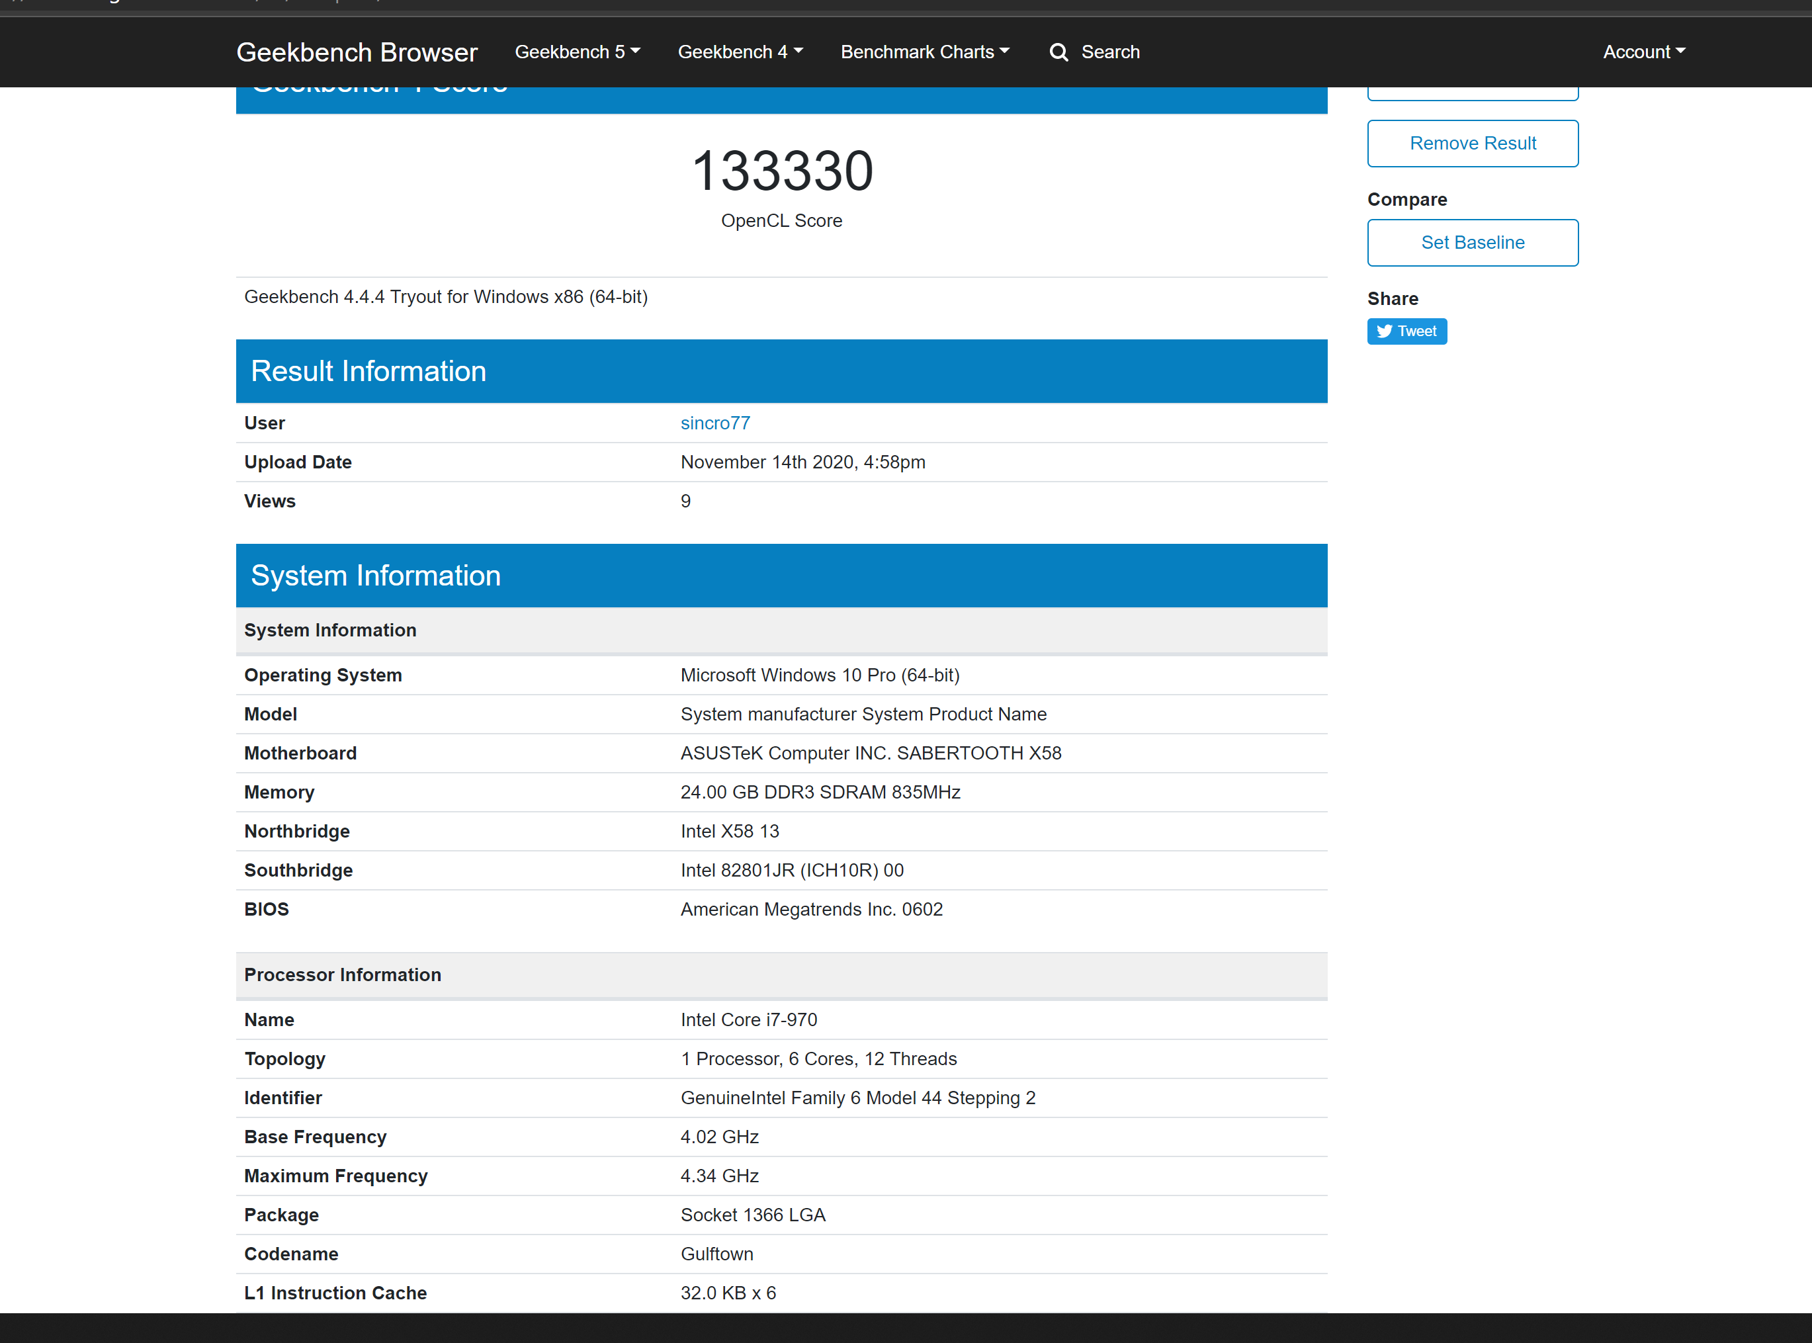The width and height of the screenshot is (1812, 1343).
Task: Click the Views count 9
Action: [x=685, y=501]
